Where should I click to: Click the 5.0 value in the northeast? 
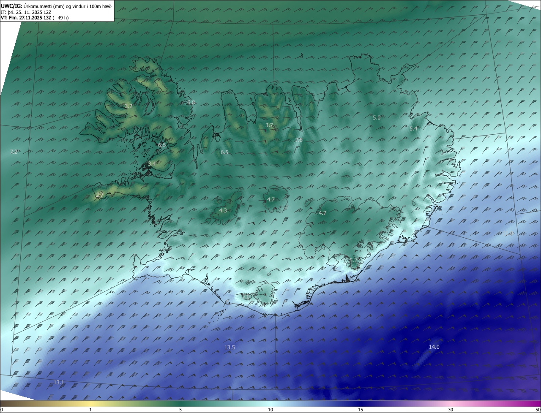coord(377,118)
